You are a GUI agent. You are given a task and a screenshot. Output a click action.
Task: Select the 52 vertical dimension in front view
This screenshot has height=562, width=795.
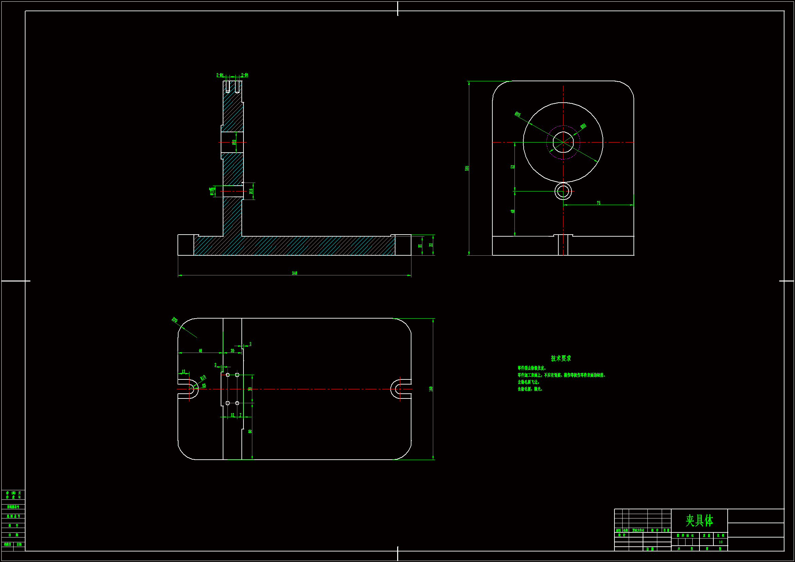[513, 167]
